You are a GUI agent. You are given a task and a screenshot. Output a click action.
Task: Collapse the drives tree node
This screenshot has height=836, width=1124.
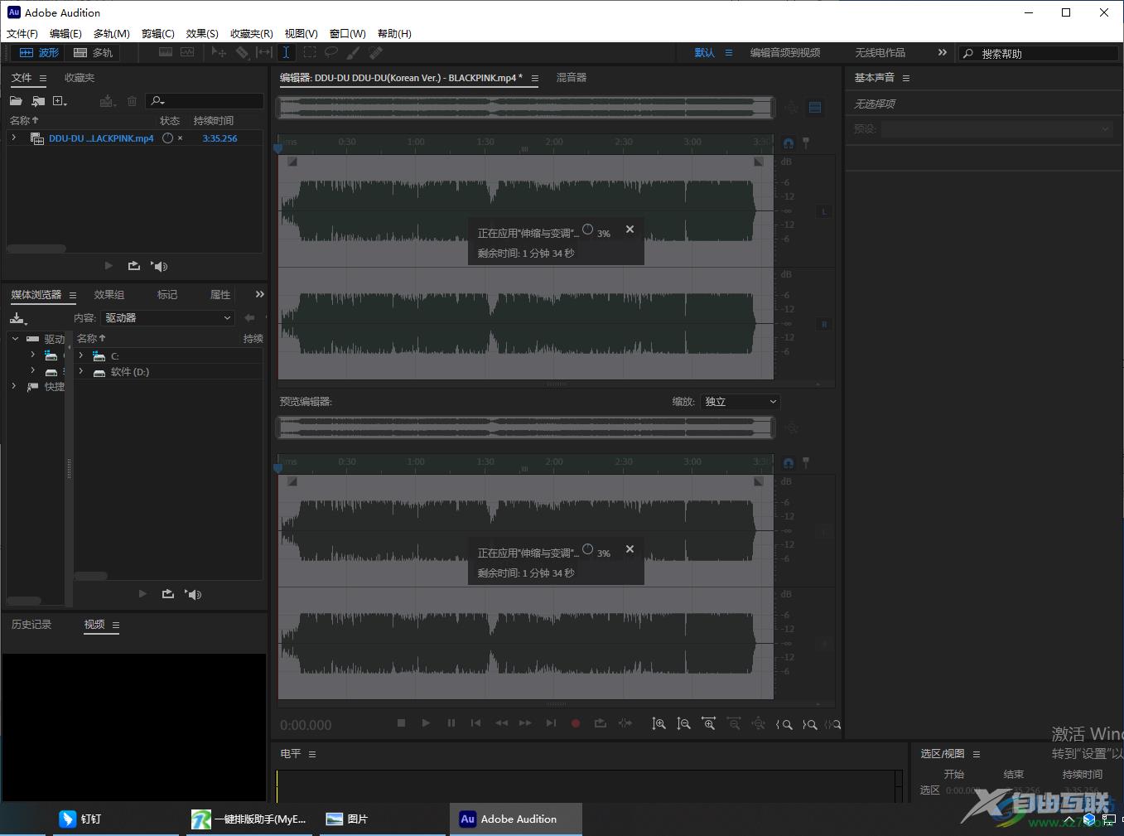tap(15, 338)
